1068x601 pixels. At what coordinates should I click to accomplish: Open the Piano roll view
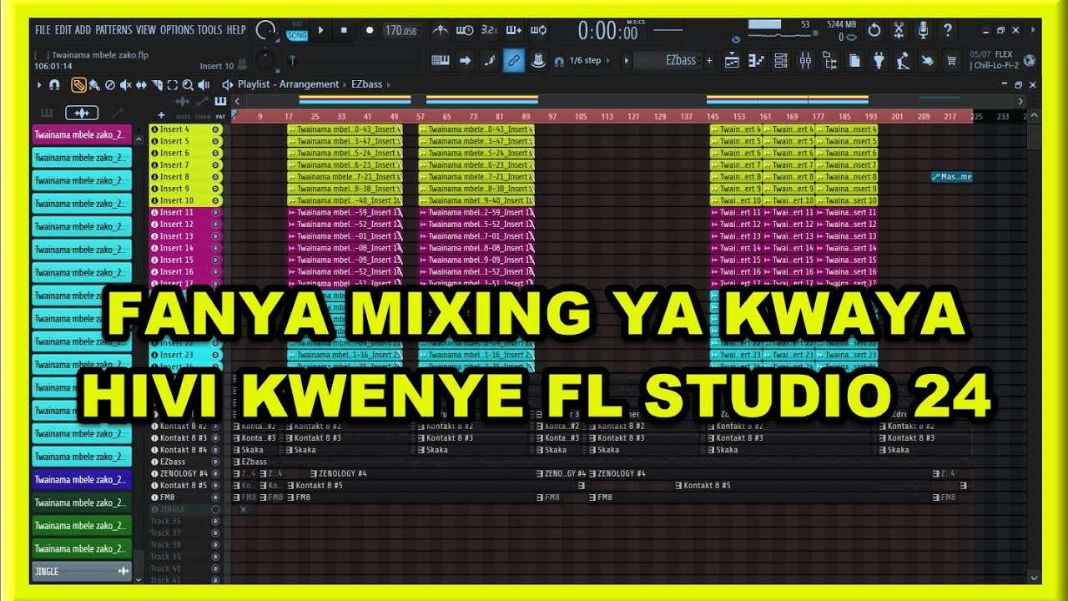[x=756, y=60]
